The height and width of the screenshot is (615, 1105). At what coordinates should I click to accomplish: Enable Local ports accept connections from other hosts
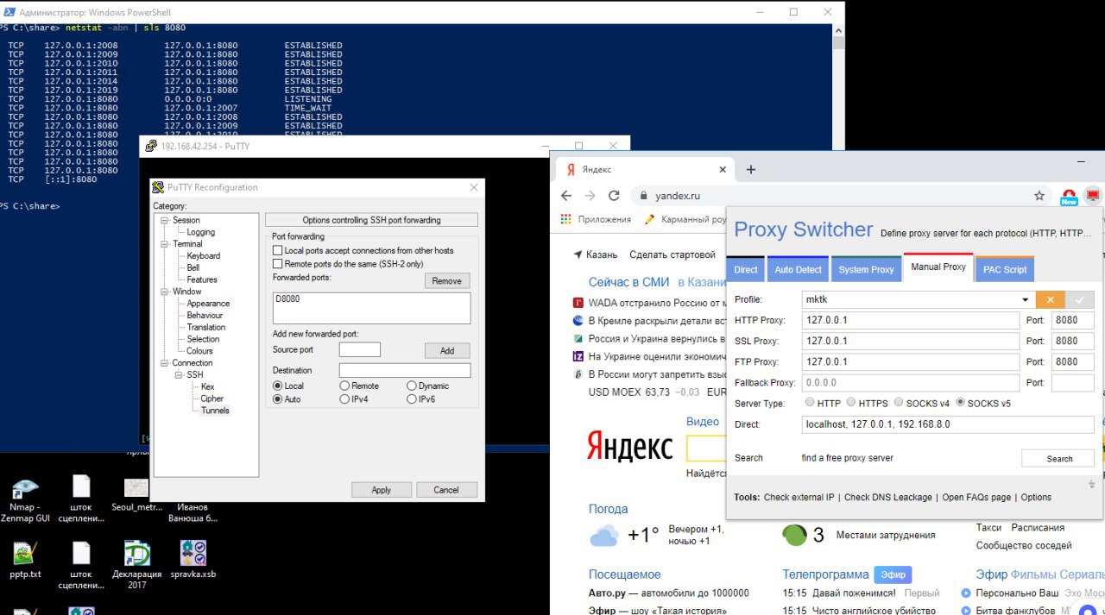point(278,250)
